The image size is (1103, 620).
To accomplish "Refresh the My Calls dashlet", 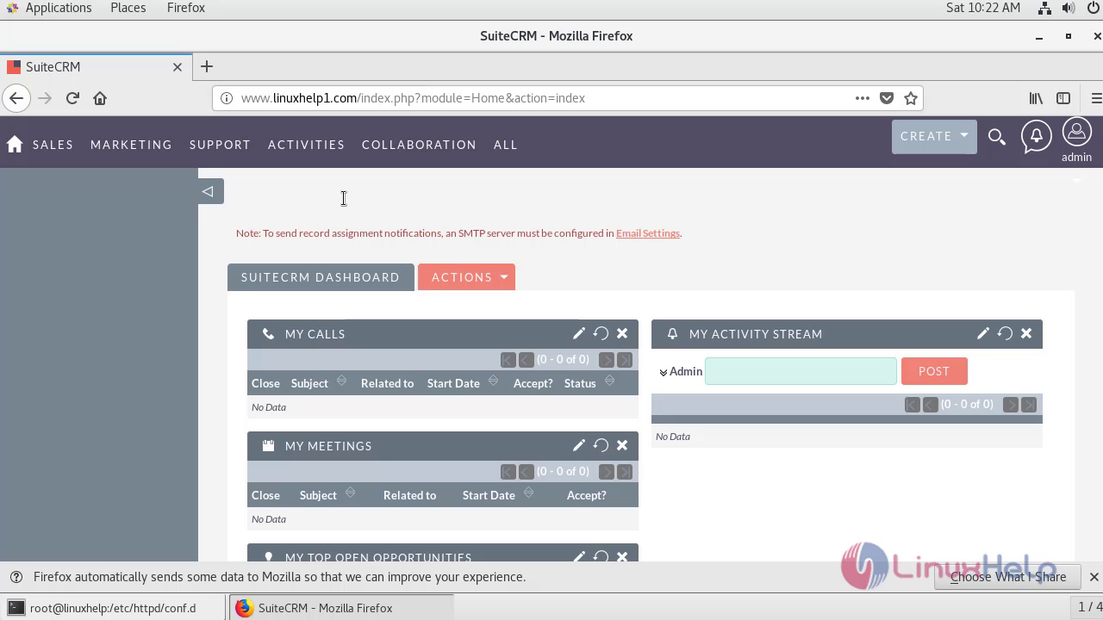I will 601,333.
